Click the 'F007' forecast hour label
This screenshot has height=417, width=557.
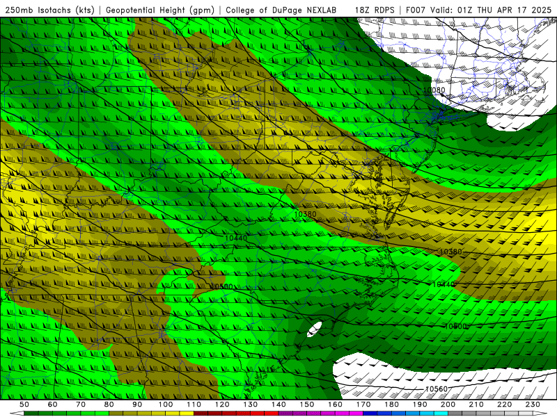(416, 10)
